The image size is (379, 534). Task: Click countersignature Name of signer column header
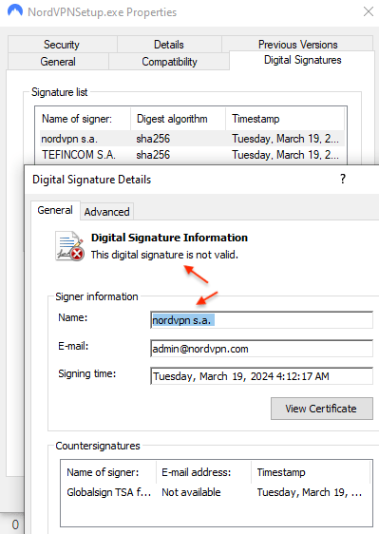pos(108,472)
